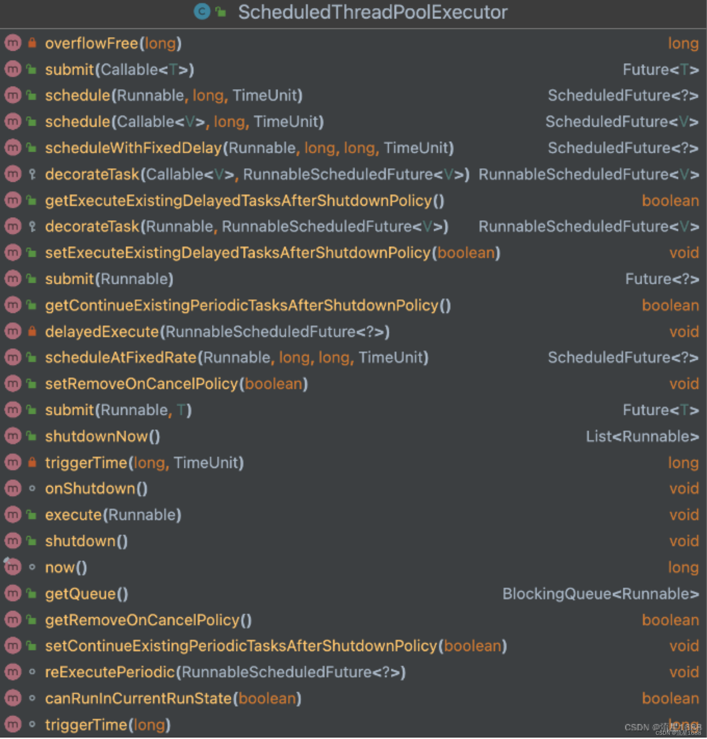Select the ScheduledThreadPoolExecutor class title
Viewport: 707px width, 739px height.
tap(373, 12)
